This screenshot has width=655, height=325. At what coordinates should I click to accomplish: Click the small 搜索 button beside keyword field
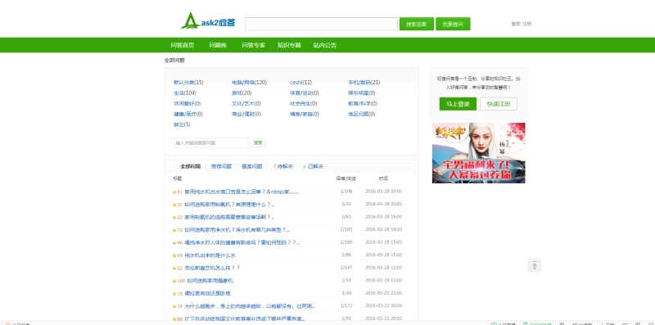point(258,143)
